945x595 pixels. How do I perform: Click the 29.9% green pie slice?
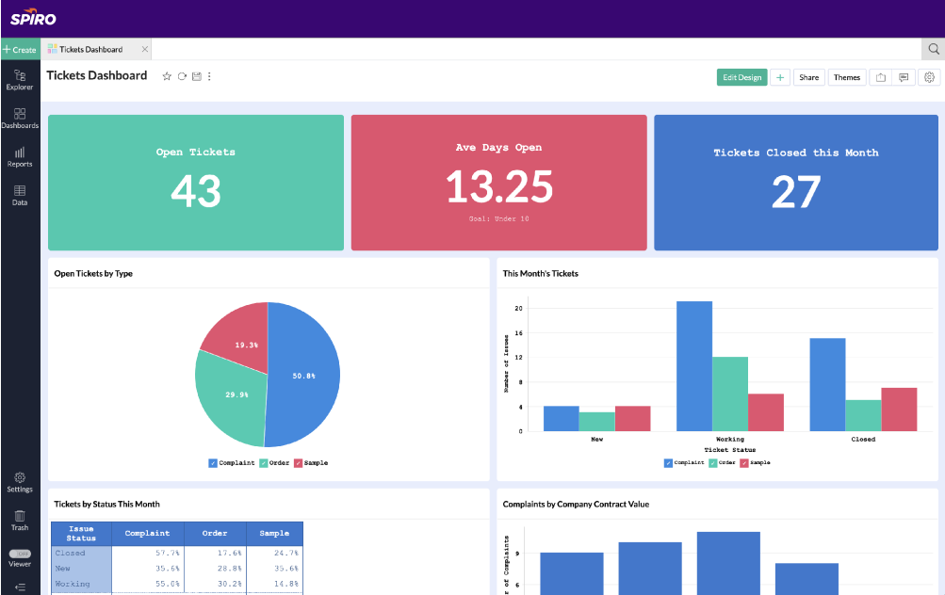click(x=232, y=397)
